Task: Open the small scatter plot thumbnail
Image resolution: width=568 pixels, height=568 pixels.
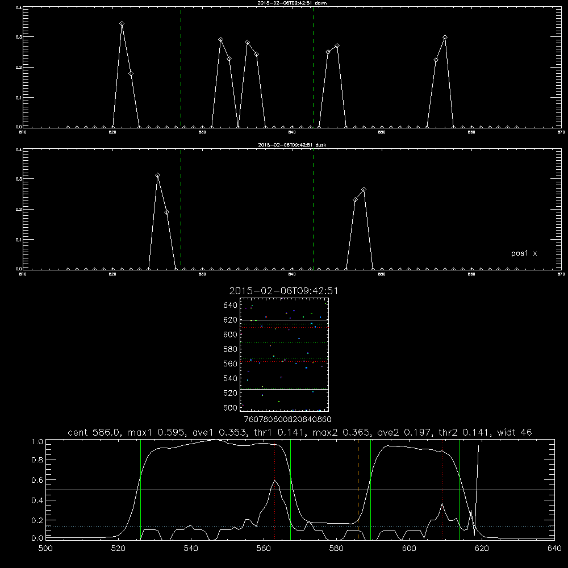Action: pyautogui.click(x=284, y=354)
